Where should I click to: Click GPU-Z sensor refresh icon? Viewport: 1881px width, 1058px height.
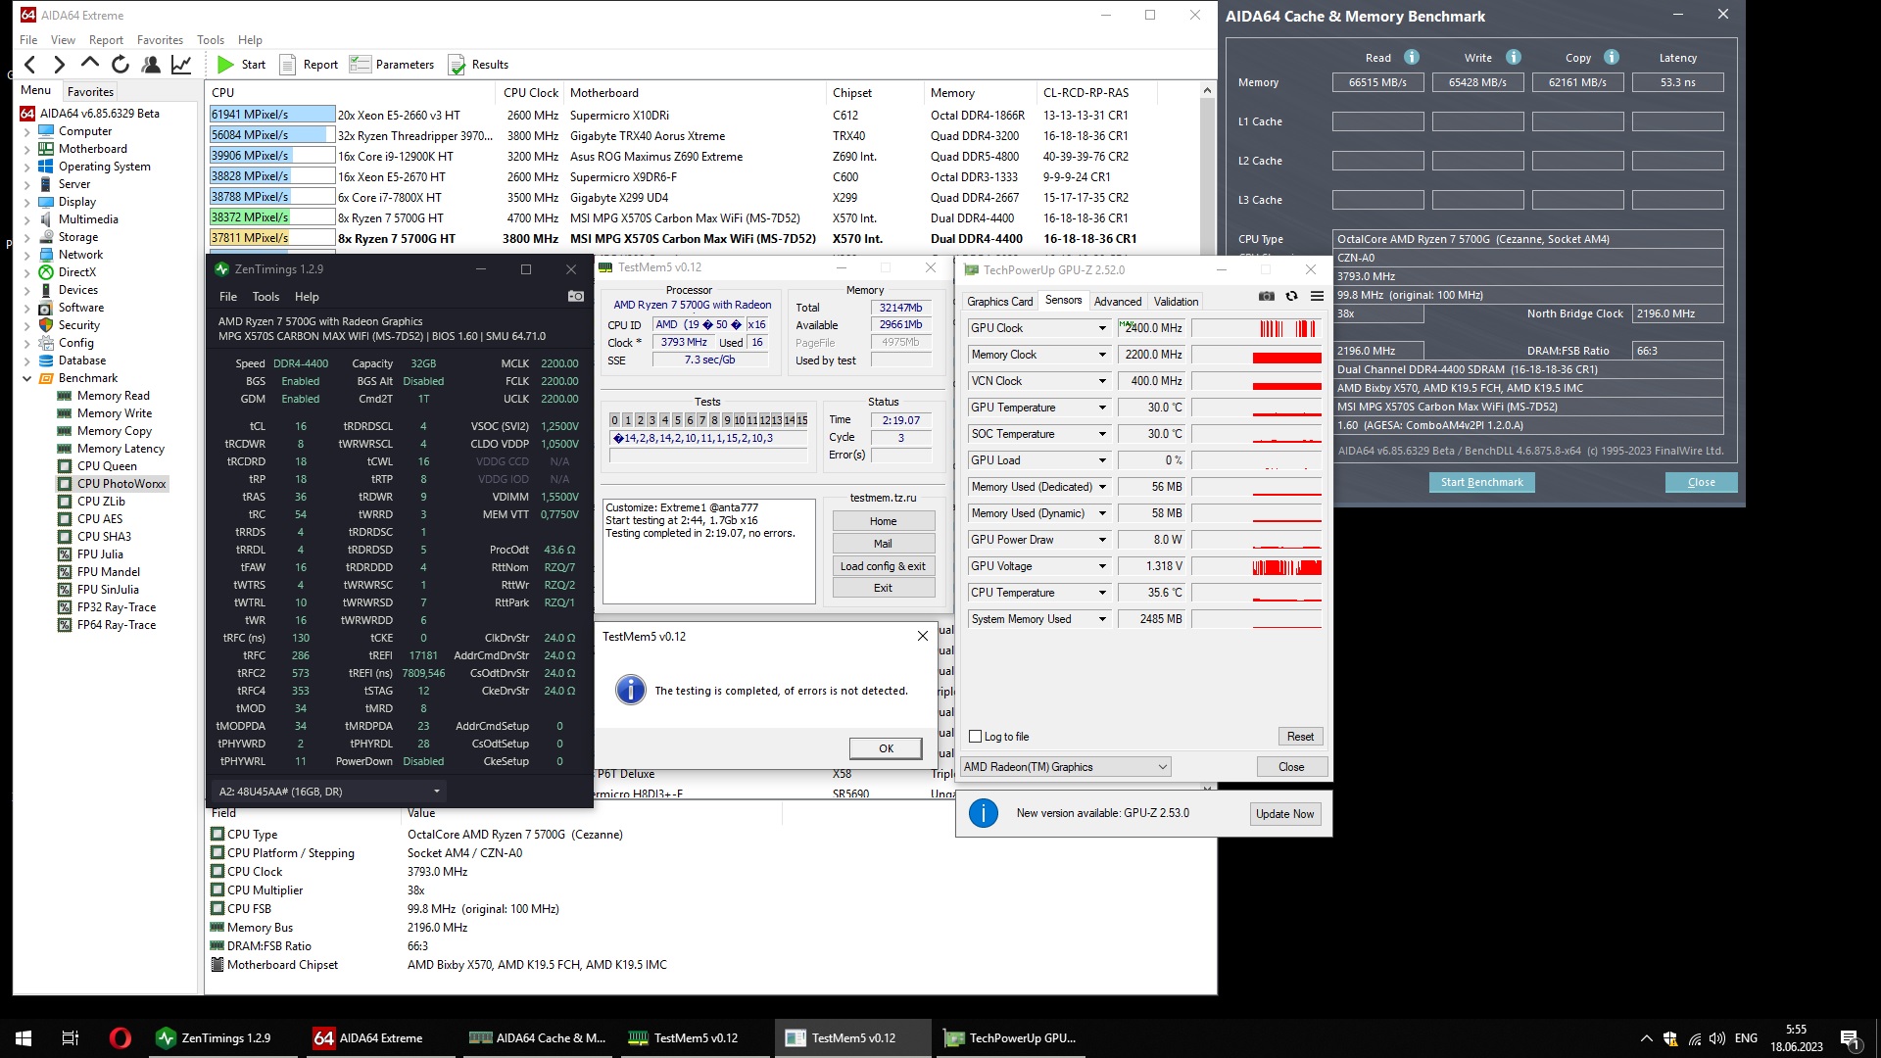[1291, 296]
